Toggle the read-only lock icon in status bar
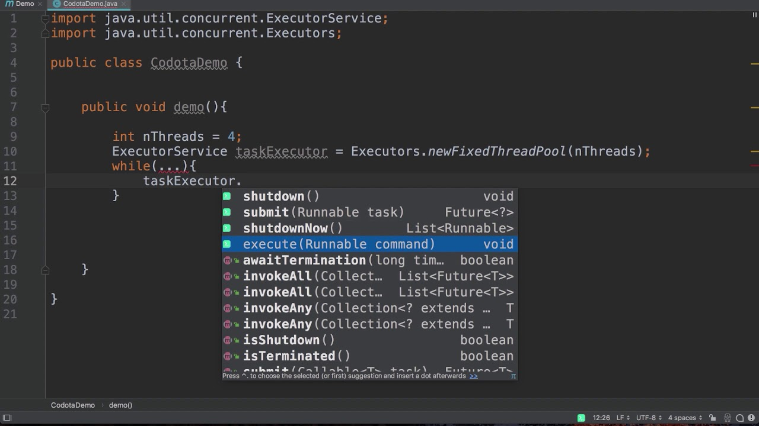The height and width of the screenshot is (426, 759). (x=713, y=418)
